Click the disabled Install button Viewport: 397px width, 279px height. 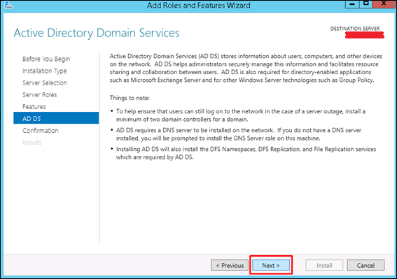coord(324,265)
